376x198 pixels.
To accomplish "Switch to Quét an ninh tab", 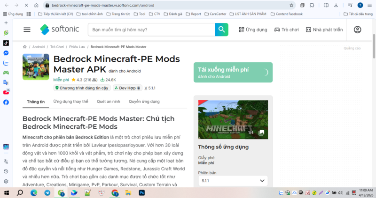I will [x=109, y=102].
